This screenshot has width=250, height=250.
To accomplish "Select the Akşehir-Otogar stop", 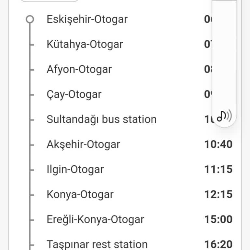I will (x=83, y=144).
